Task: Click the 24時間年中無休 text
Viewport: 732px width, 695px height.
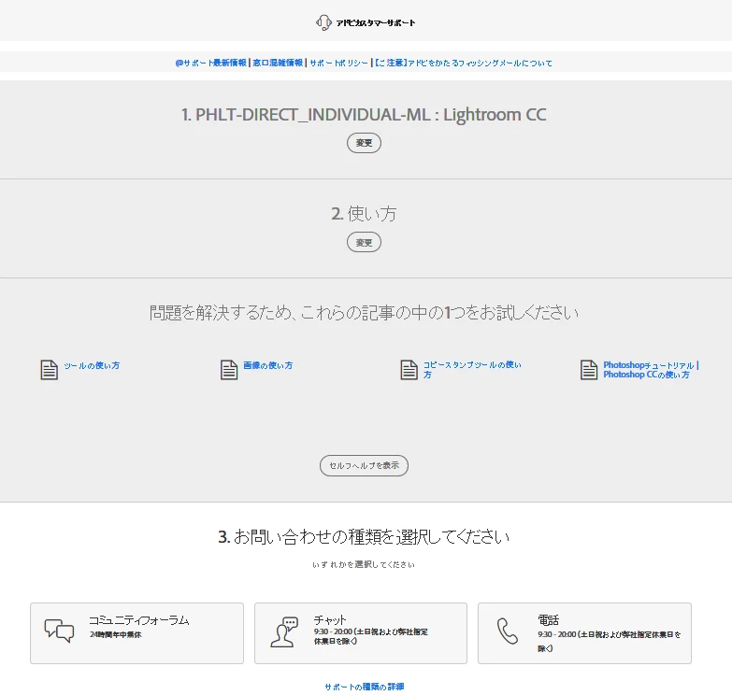Action: tap(115, 634)
